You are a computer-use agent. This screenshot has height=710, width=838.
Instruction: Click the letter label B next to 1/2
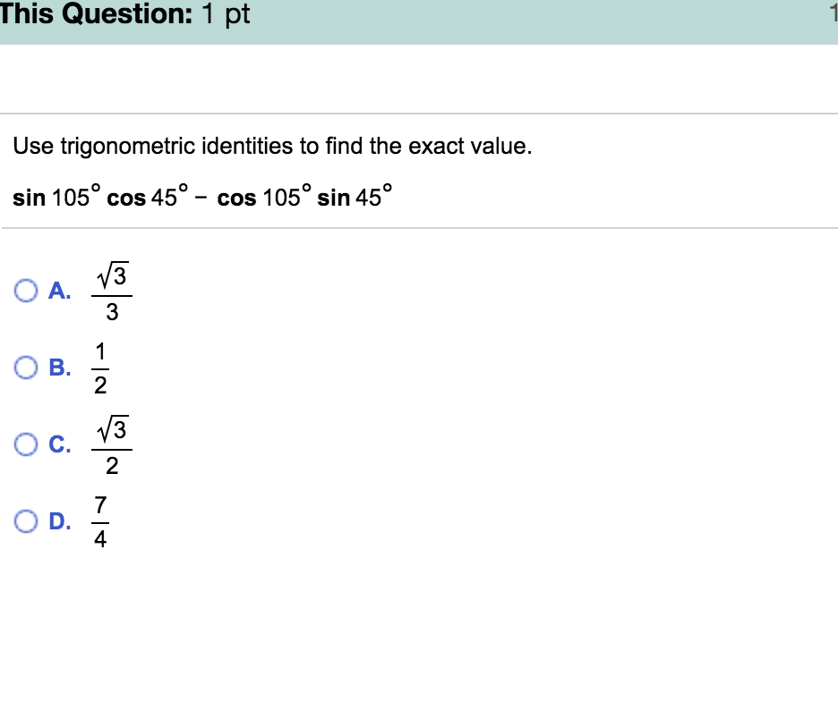(59, 367)
